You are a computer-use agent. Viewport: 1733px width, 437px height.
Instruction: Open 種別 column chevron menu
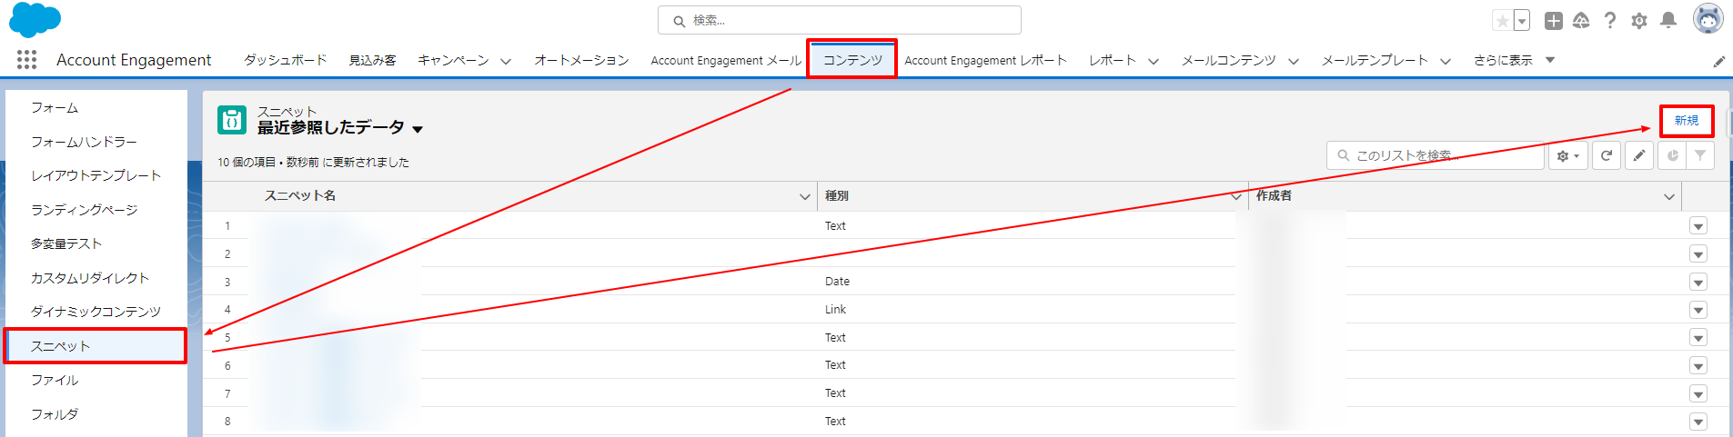click(1236, 196)
